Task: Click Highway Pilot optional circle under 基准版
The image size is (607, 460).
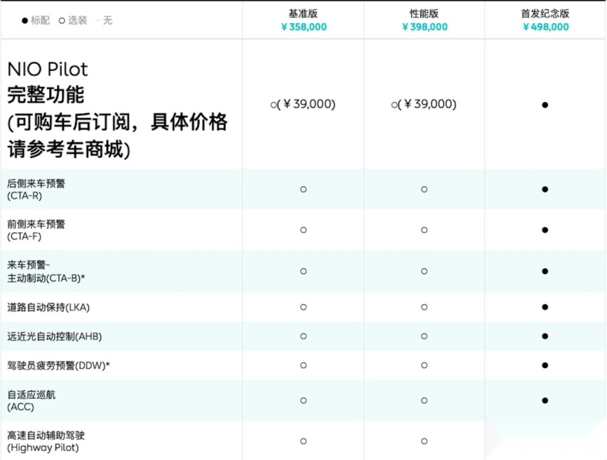Action: 303,441
